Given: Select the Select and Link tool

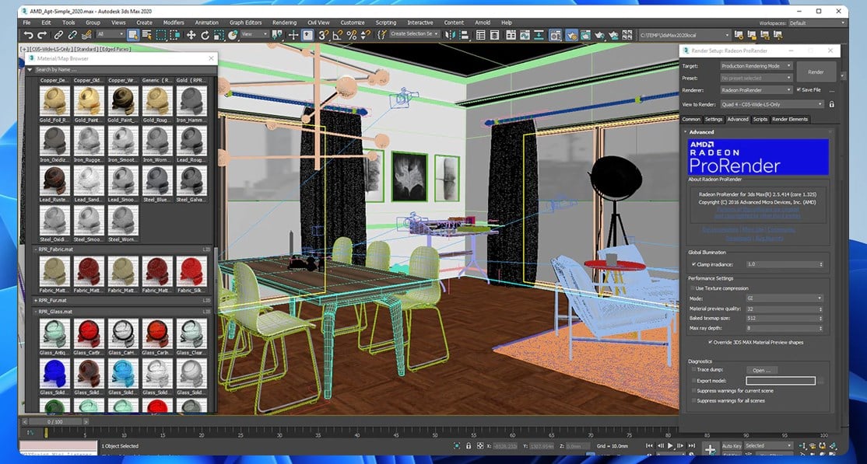Looking at the screenshot, I should [58, 35].
